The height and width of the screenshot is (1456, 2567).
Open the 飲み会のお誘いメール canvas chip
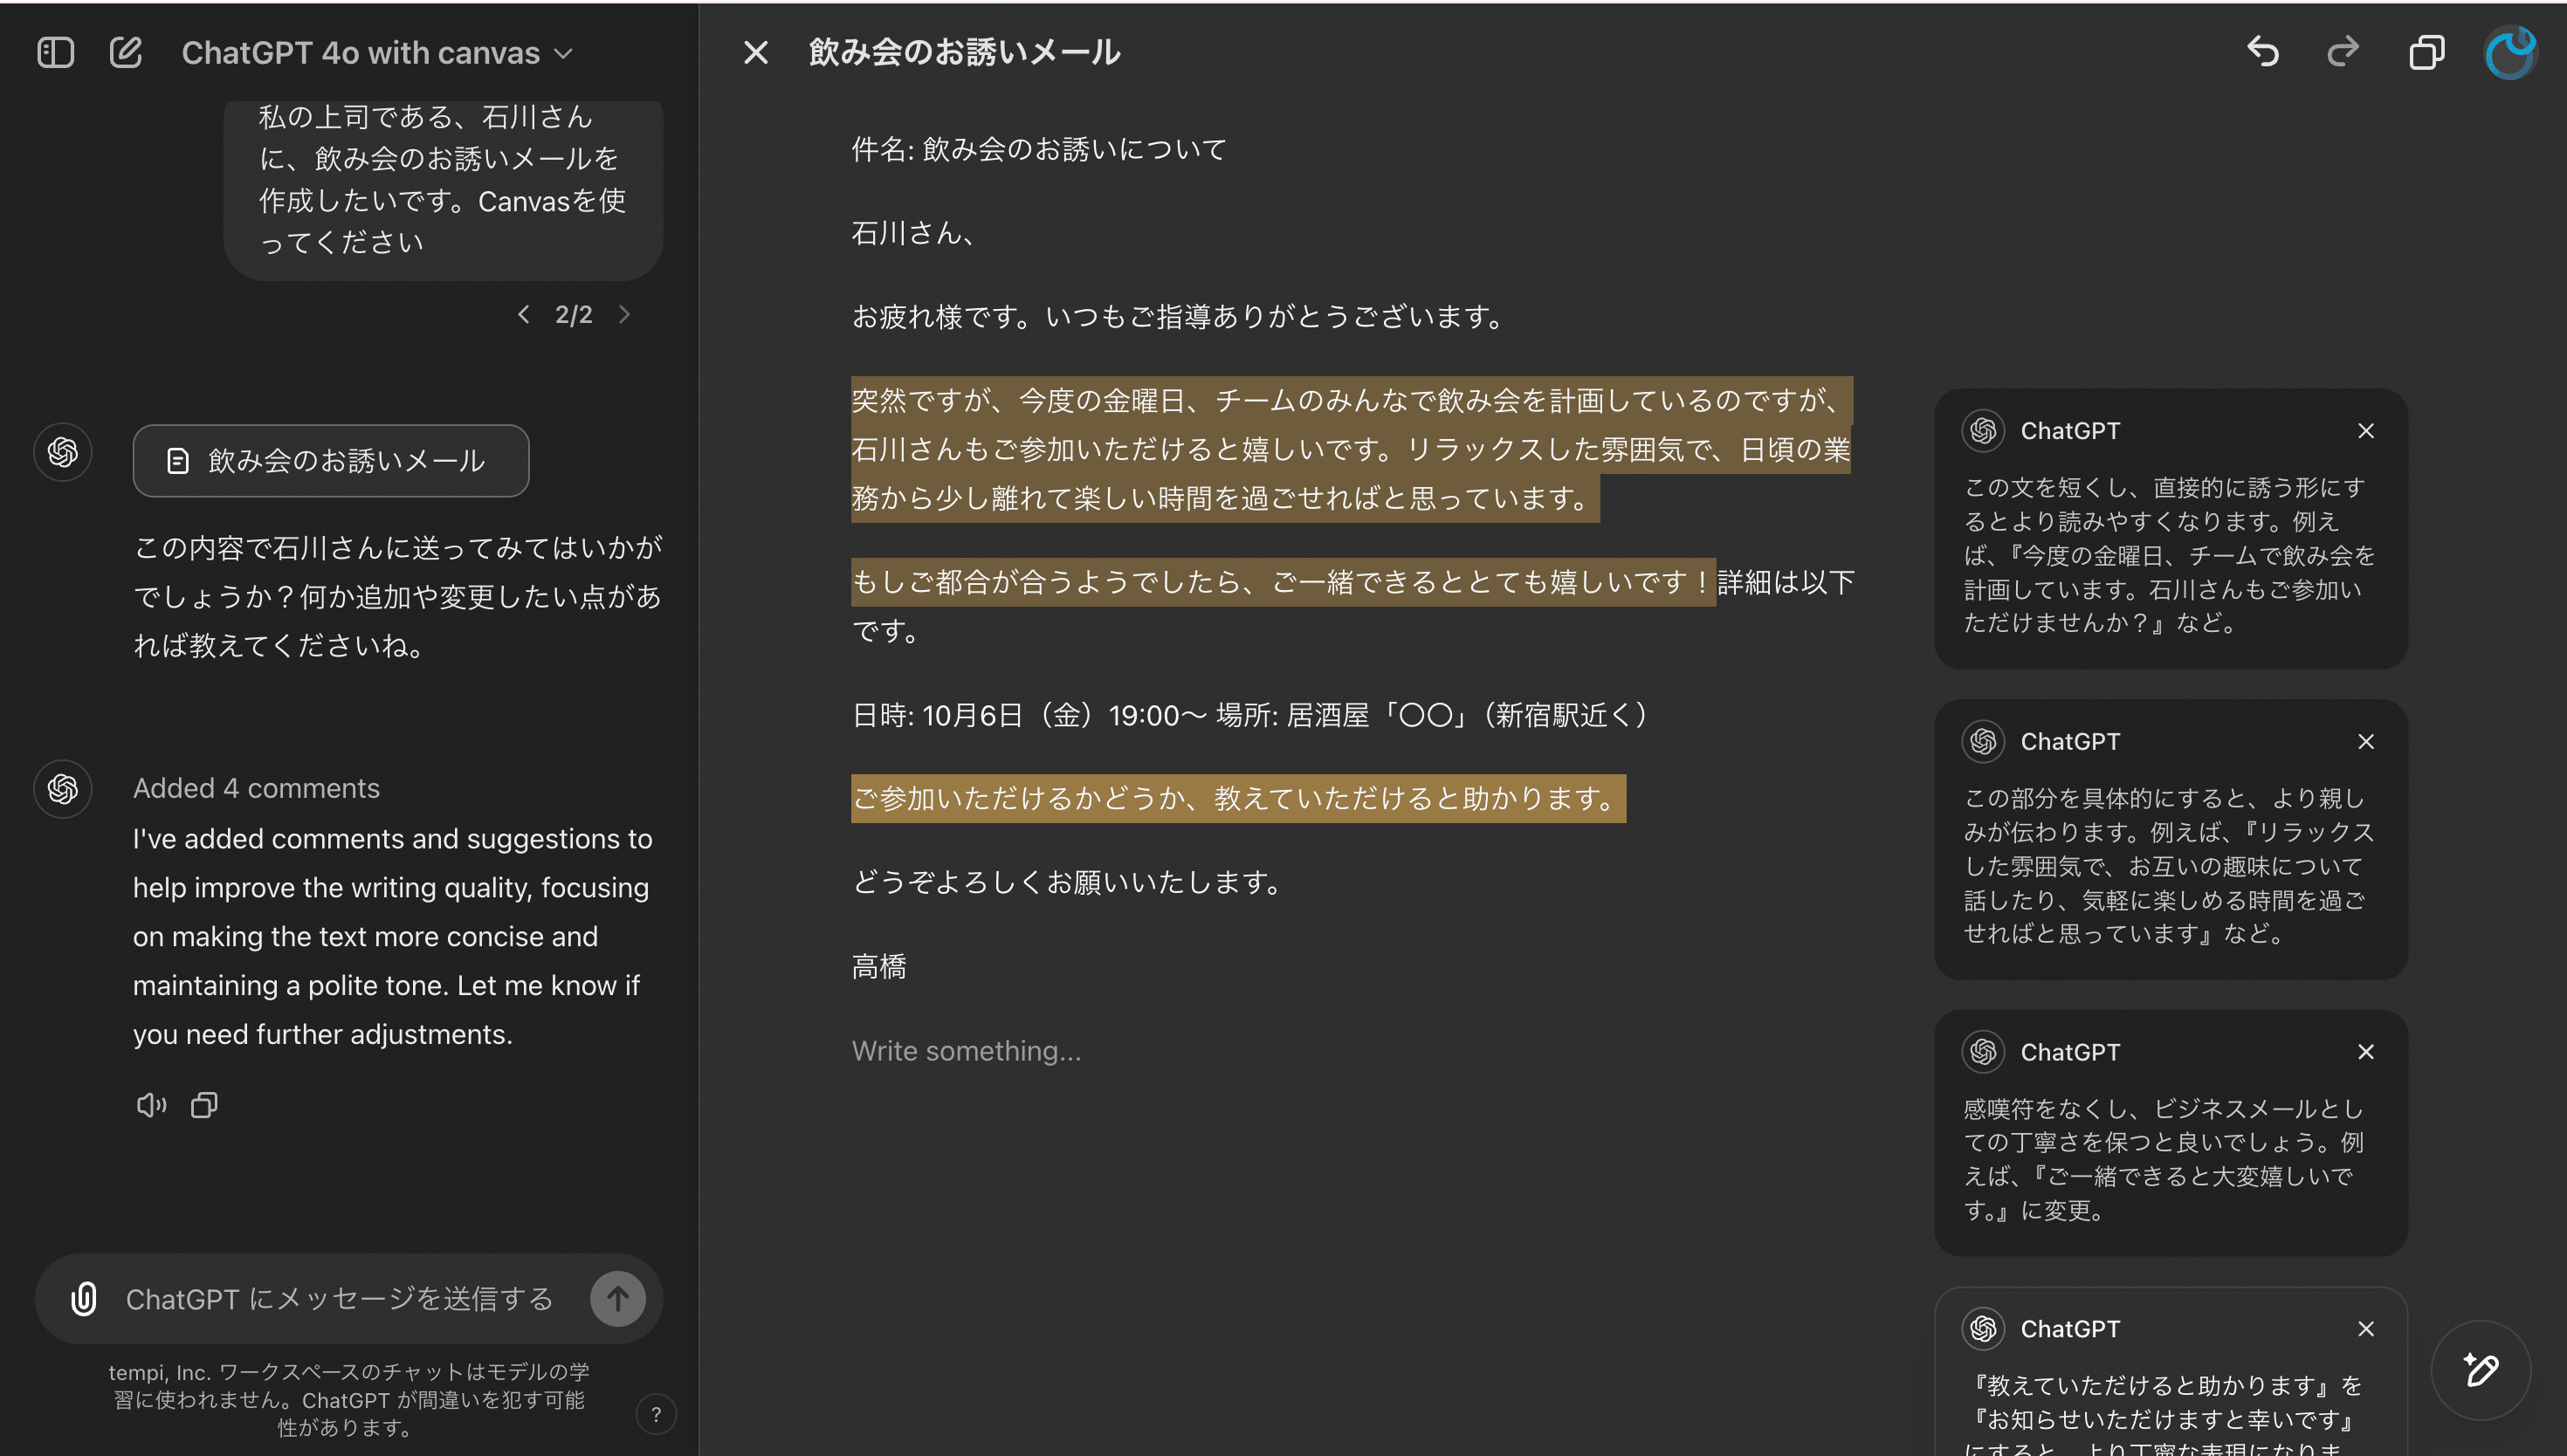coord(331,461)
